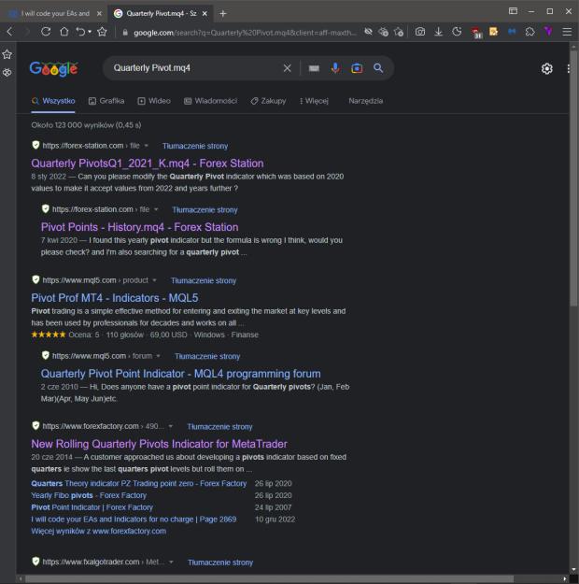Switch to the Zakupy tab
Screen dimensions: 579x584
click(x=268, y=101)
